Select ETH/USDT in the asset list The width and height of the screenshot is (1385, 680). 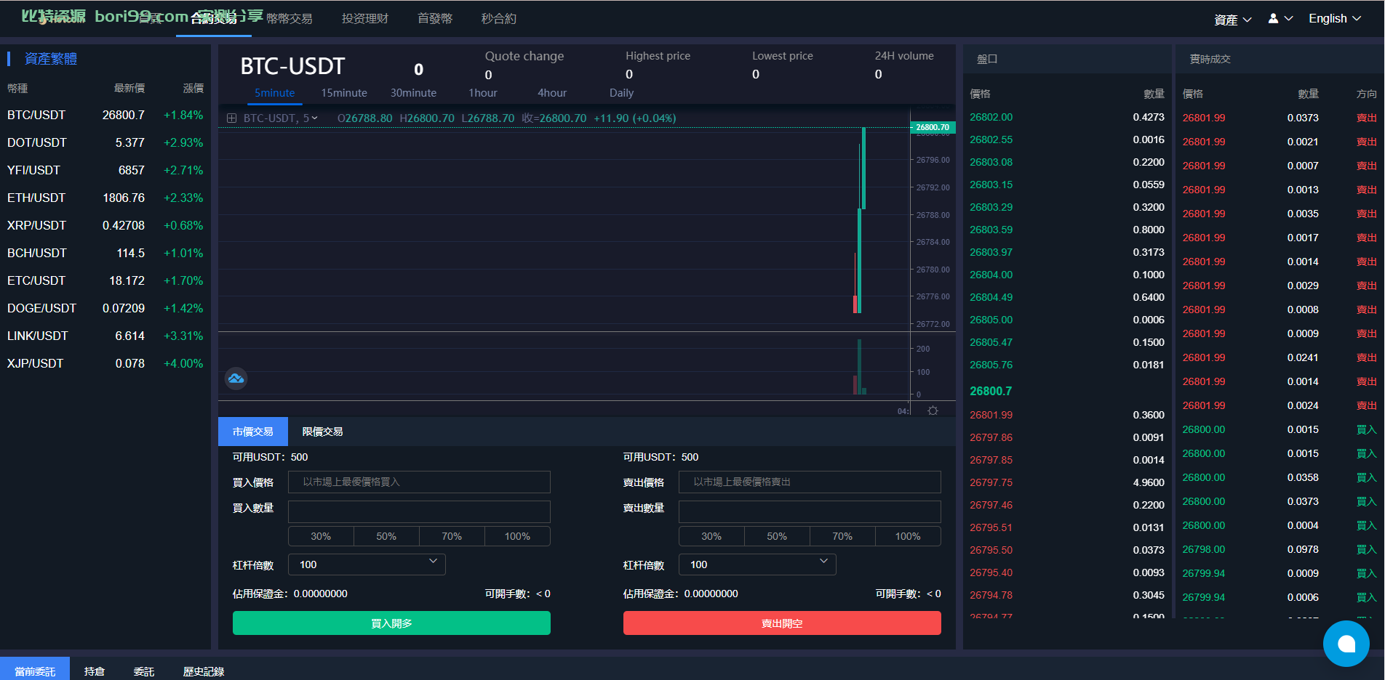point(105,198)
